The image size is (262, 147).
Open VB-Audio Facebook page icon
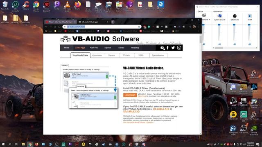(x=167, y=48)
